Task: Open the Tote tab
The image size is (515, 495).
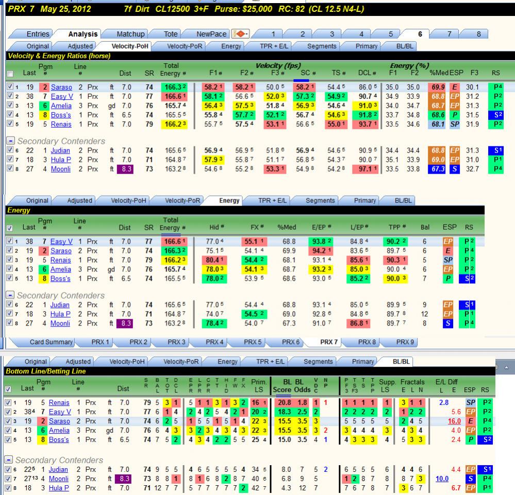Action: (171, 34)
